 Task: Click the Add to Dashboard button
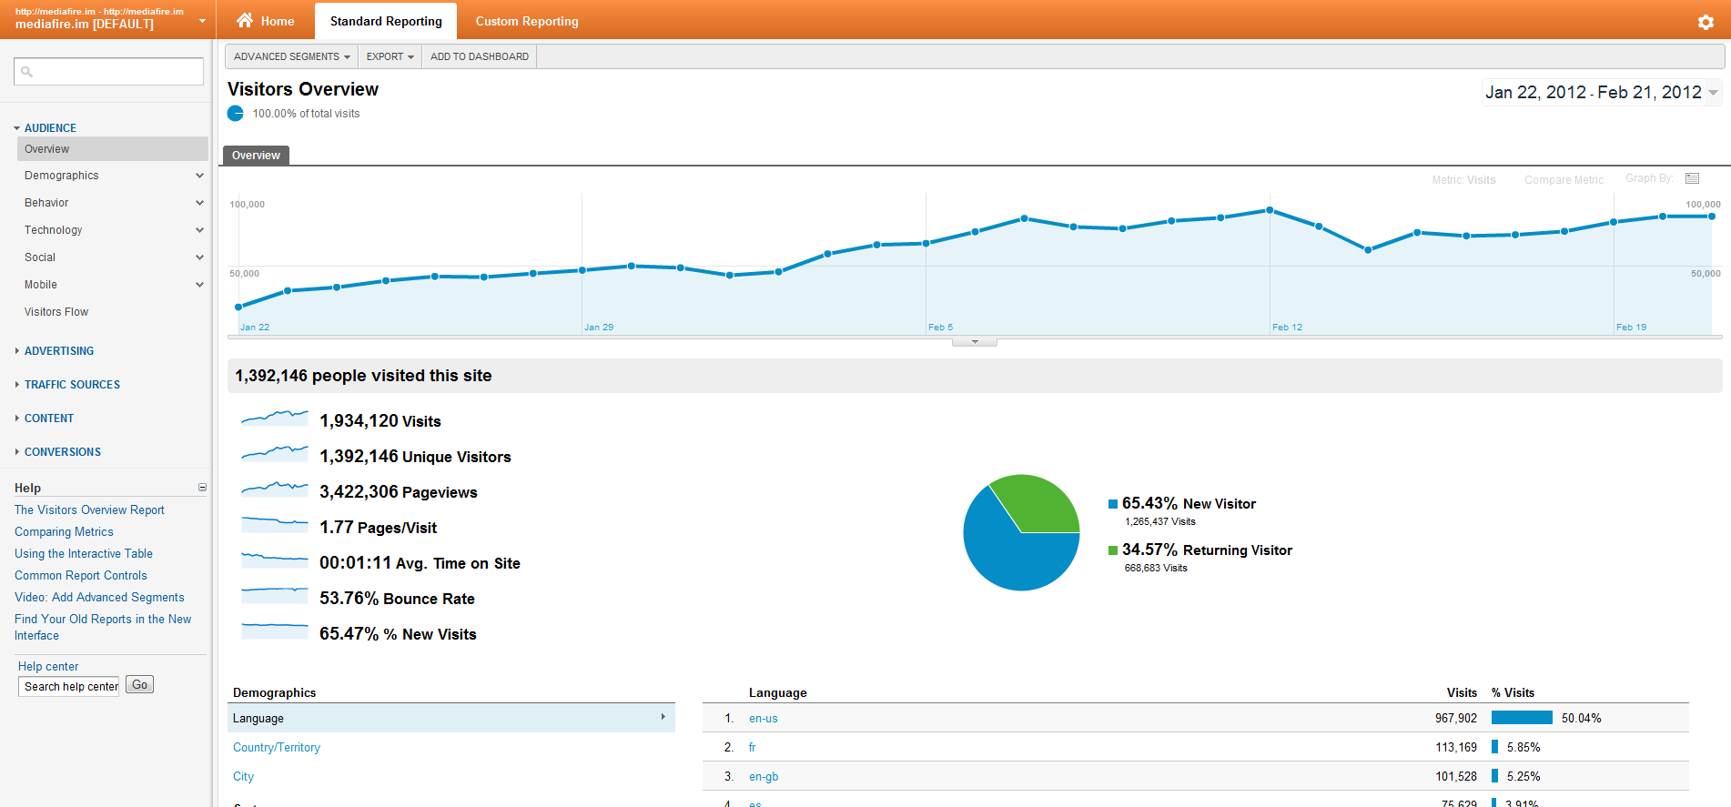(x=479, y=56)
